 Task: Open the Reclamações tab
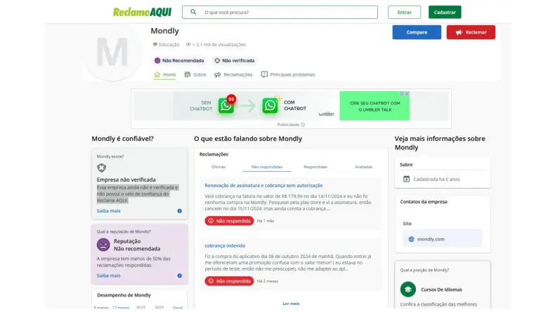point(233,74)
